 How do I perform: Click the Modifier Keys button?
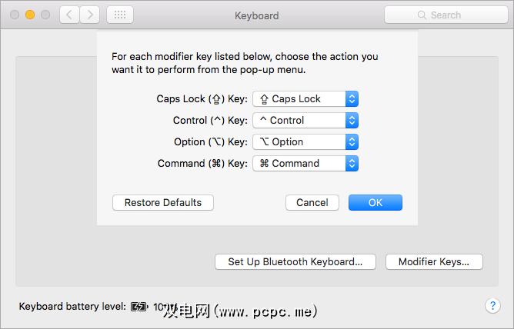(x=434, y=261)
